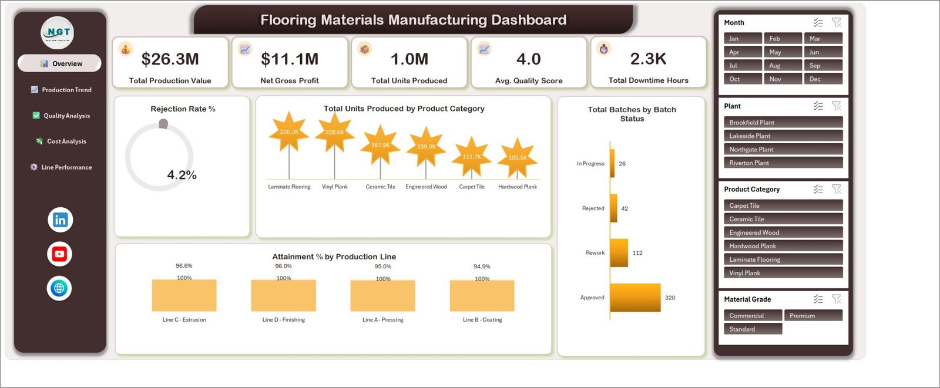Select Engineered Wood in the category slicer
Viewport: 940px width, 388px height.
pos(783,232)
